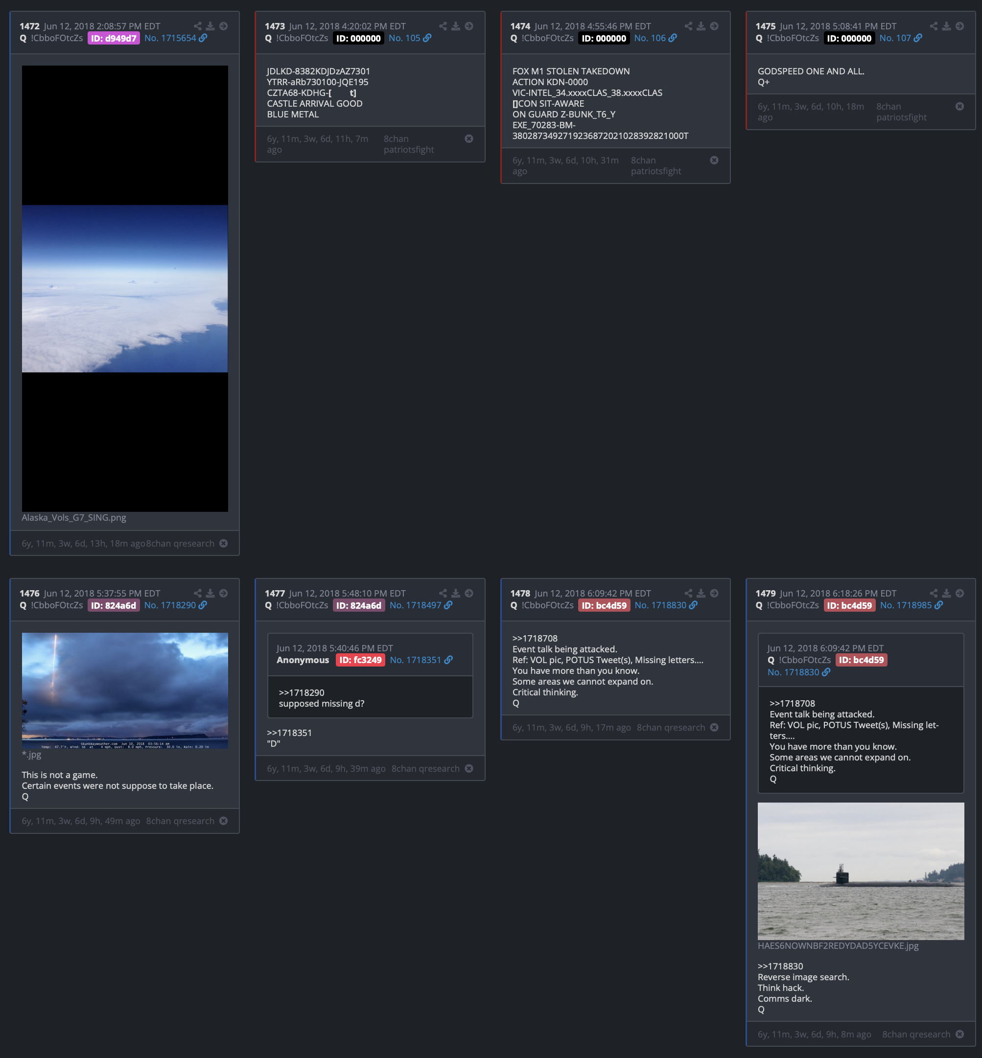Image resolution: width=982 pixels, height=1058 pixels.
Task: Open link No. 1718351 in quoted Anonymous post
Action: [x=421, y=660]
